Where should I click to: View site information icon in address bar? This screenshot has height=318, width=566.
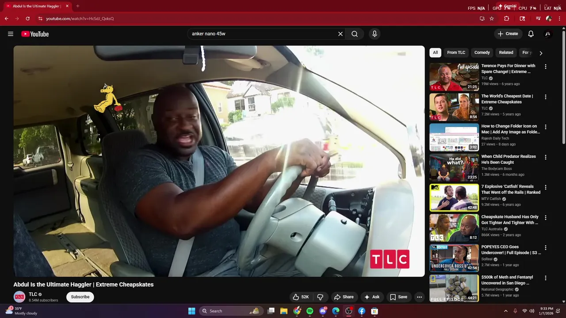pyautogui.click(x=40, y=19)
